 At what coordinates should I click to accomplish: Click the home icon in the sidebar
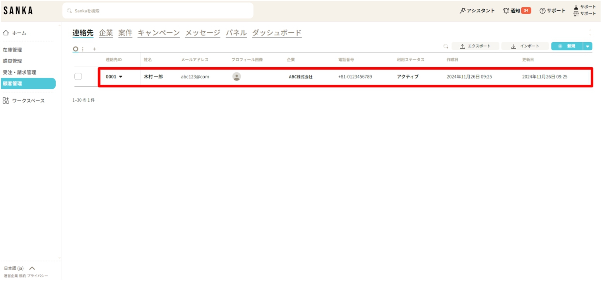(6, 33)
